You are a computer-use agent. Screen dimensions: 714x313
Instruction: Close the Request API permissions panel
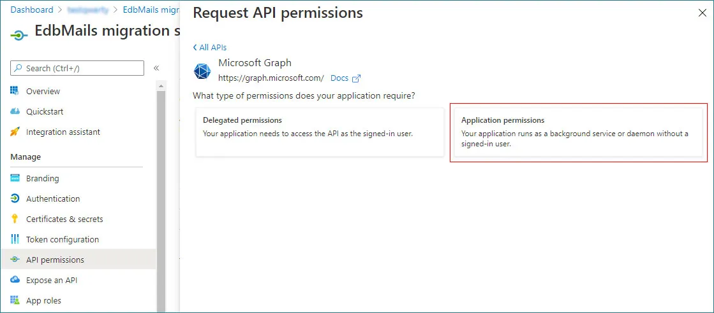[702, 13]
